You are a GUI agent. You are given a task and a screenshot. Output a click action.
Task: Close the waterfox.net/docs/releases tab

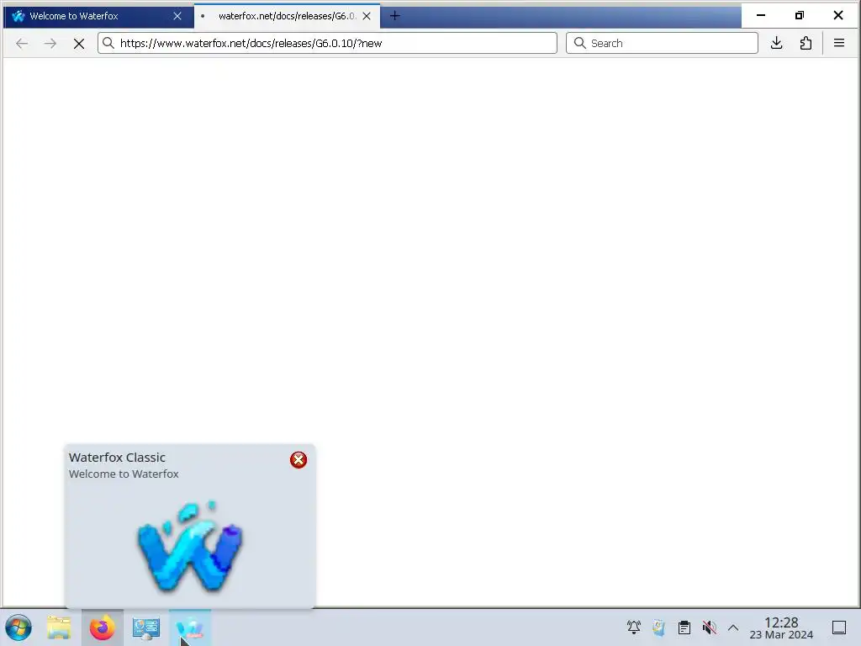pos(367,16)
